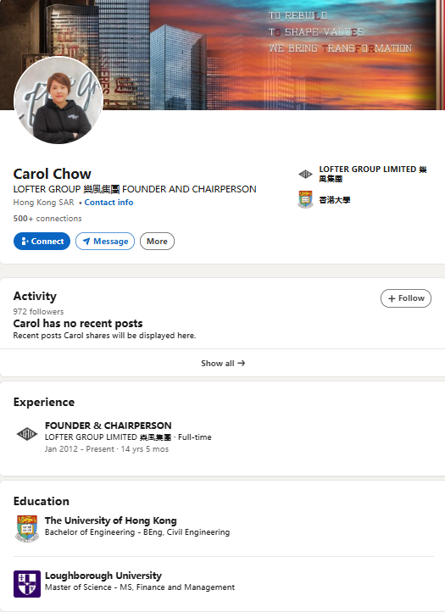Click Show all activity link
Viewport: 445px width, 612px height.
222,363
